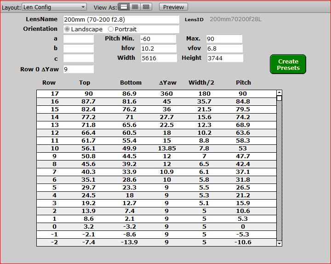This screenshot has height=264, width=331.
Task: Click the Preview button
Action: pyautogui.click(x=174, y=7)
